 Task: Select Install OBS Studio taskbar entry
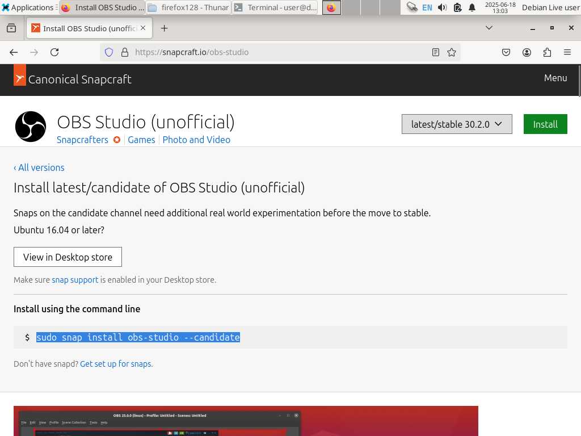click(x=102, y=7)
